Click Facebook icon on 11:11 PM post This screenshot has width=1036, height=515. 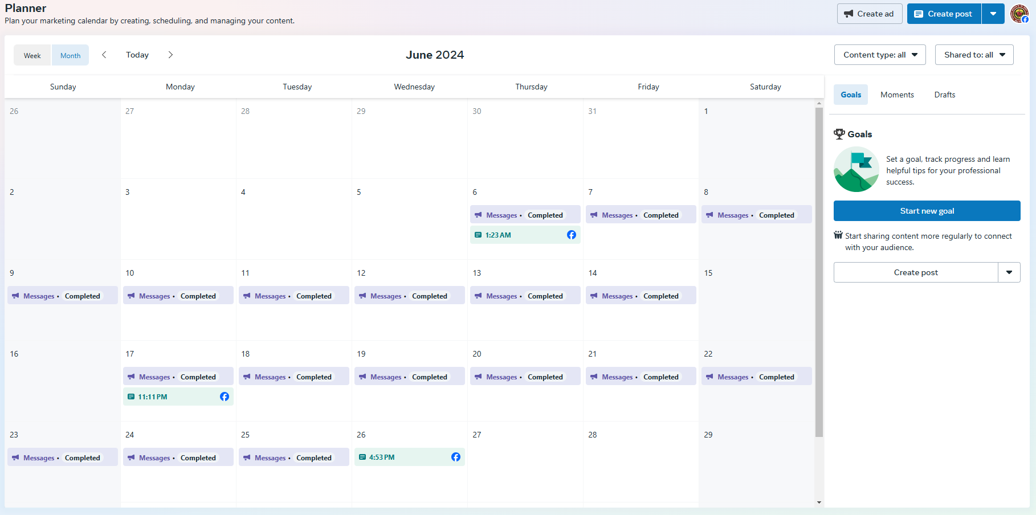click(x=225, y=397)
